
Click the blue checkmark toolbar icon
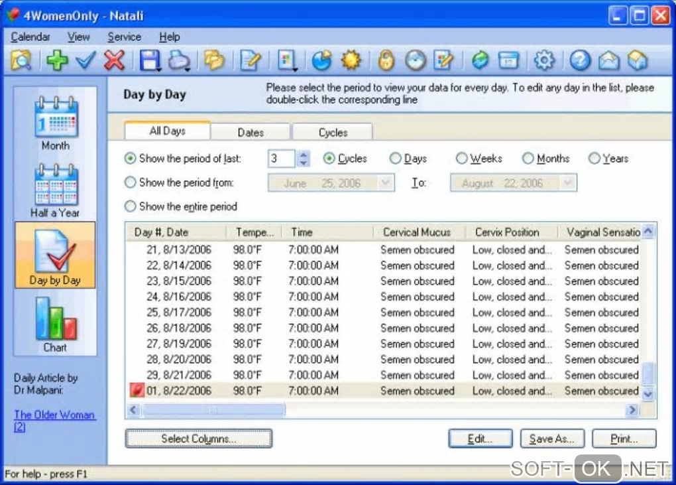tap(85, 60)
